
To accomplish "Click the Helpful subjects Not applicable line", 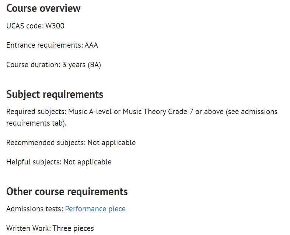I will coord(59,162).
